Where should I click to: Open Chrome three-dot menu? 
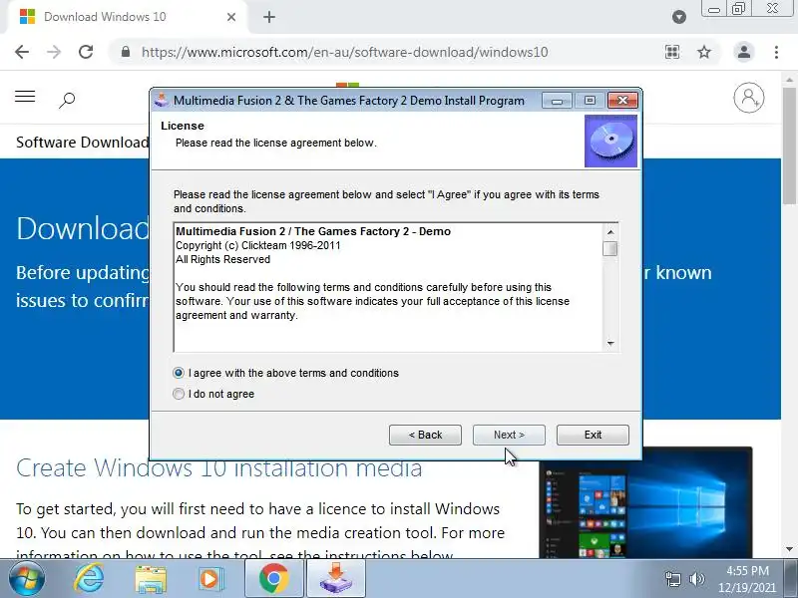776,52
